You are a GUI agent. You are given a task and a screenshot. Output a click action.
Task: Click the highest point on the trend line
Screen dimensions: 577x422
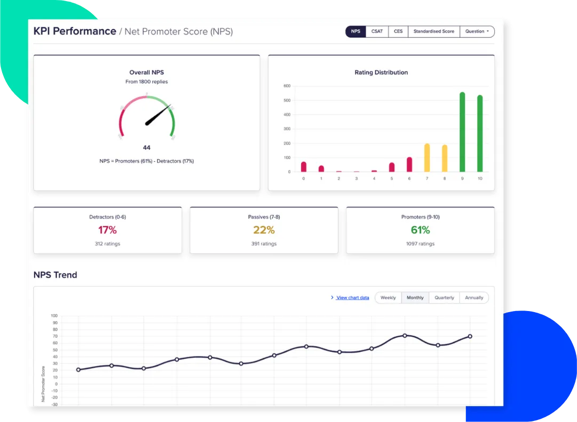coord(405,336)
